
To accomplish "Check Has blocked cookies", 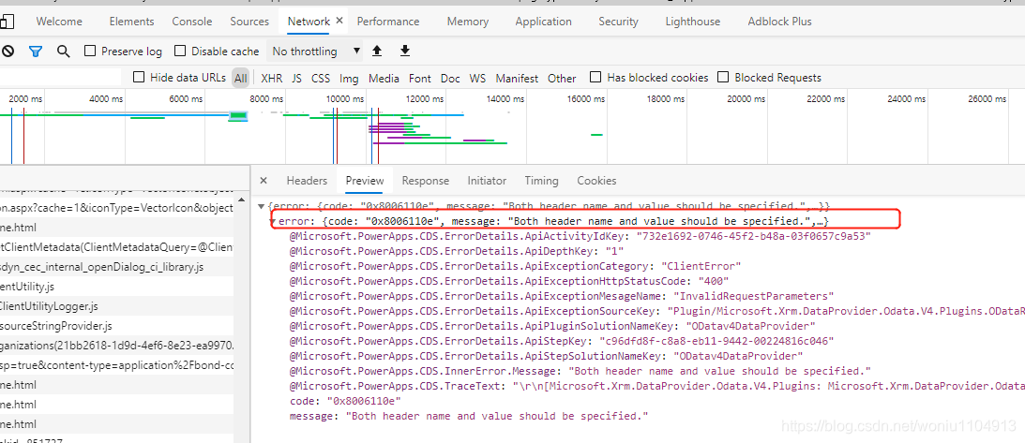I will point(595,77).
